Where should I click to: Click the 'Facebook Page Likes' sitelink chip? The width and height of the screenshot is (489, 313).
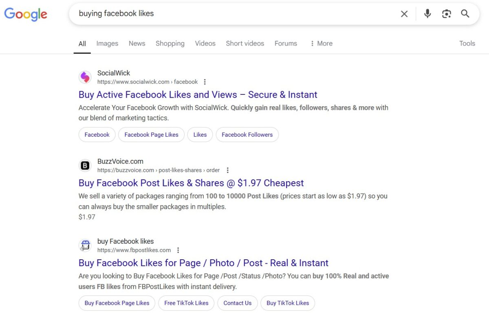[151, 135]
